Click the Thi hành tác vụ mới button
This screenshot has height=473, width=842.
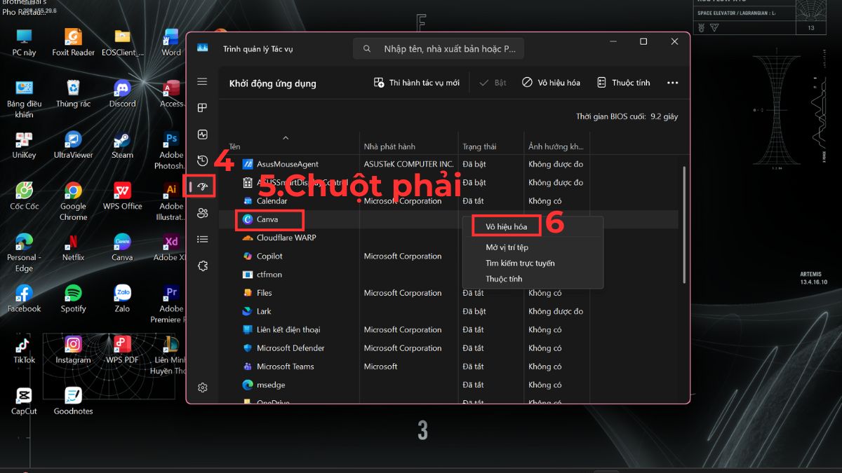(x=417, y=82)
